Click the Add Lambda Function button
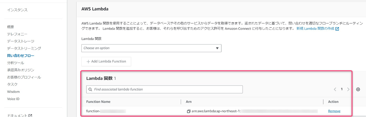 pos(106,62)
